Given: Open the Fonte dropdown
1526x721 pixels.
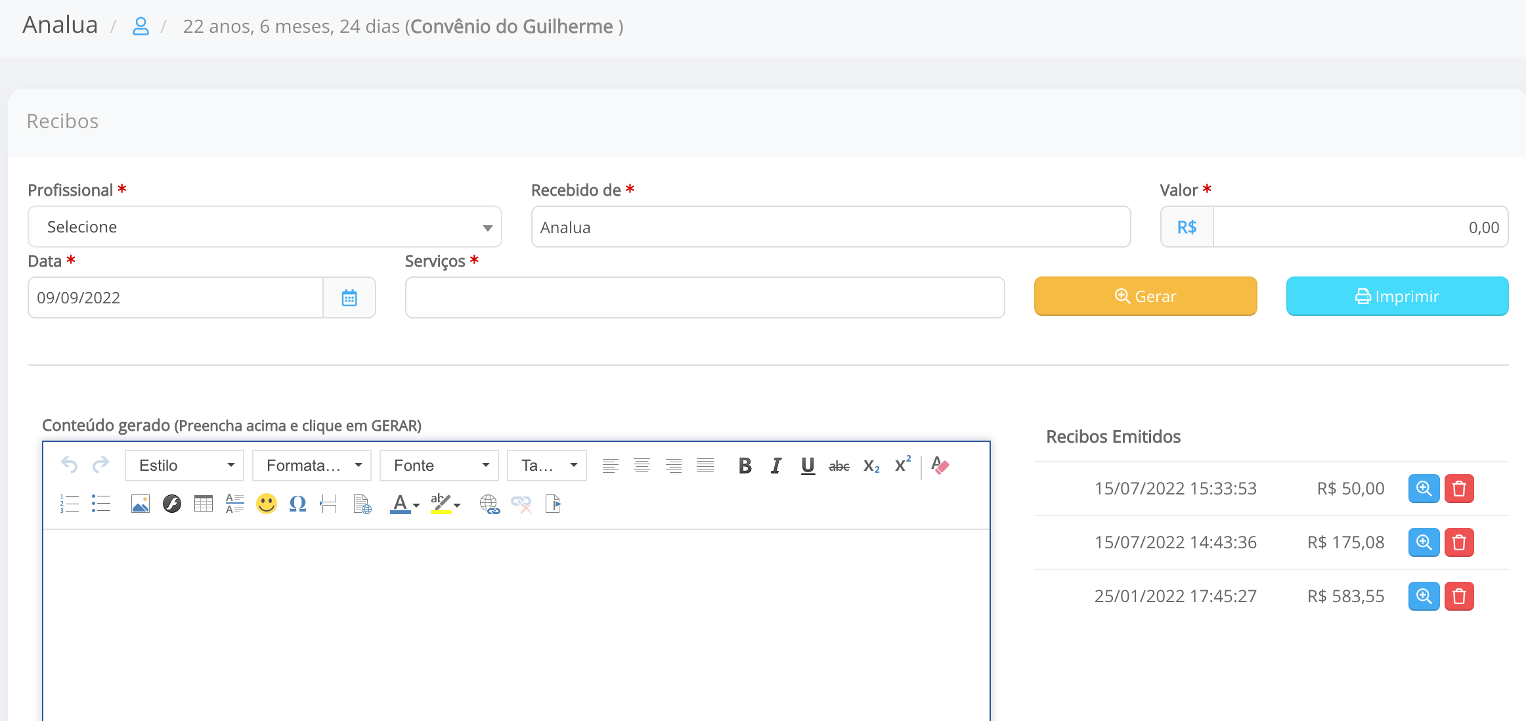Looking at the screenshot, I should 439,466.
